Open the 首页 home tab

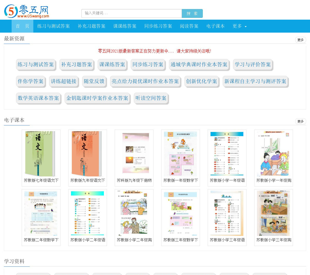[x=22, y=26]
